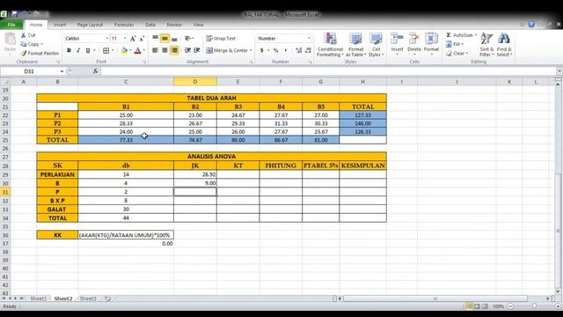
Task: Open Sort & Filter
Action: click(x=486, y=45)
